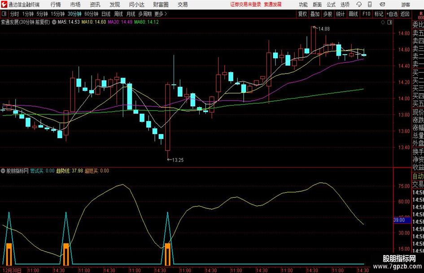Open the 功能 menu
Screen dimensions: 424x273
(x=303, y=4)
